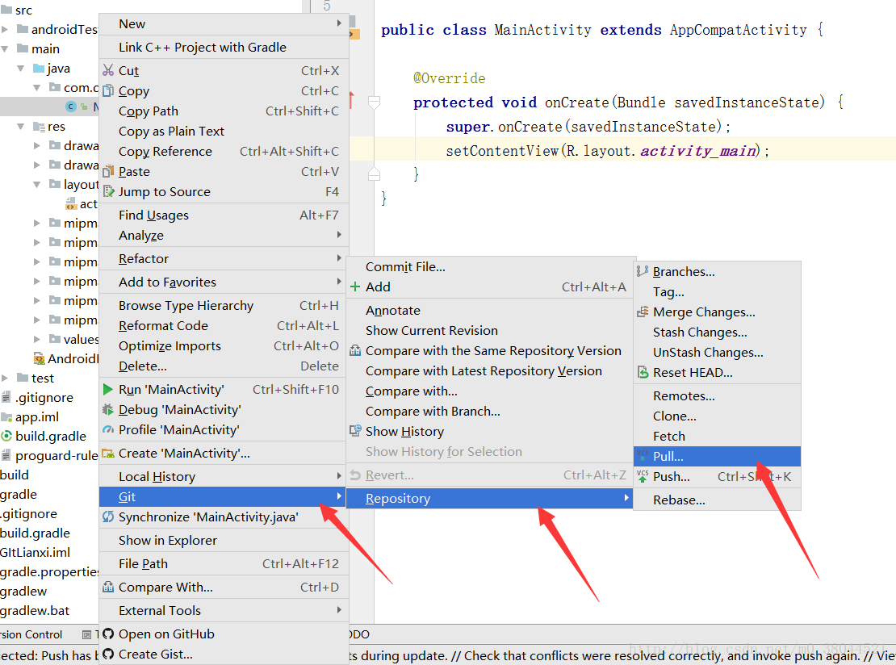Click the MainActivity class icon in tree
This screenshot has height=665, width=896.
coord(71,107)
